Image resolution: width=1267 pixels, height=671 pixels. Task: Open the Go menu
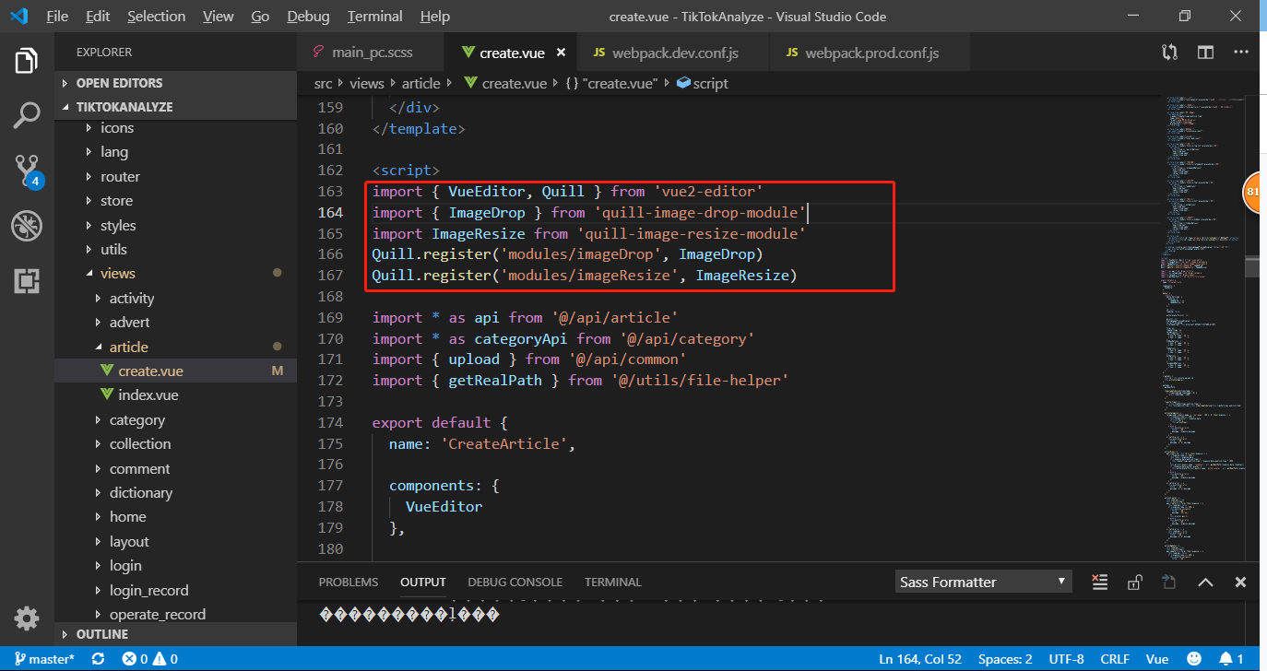(x=260, y=17)
